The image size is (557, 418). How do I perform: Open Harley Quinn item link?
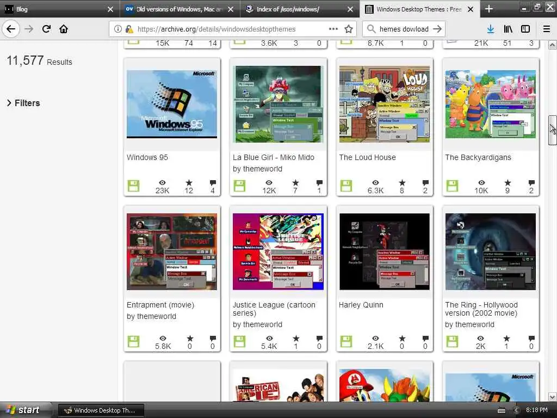pyautogui.click(x=361, y=305)
